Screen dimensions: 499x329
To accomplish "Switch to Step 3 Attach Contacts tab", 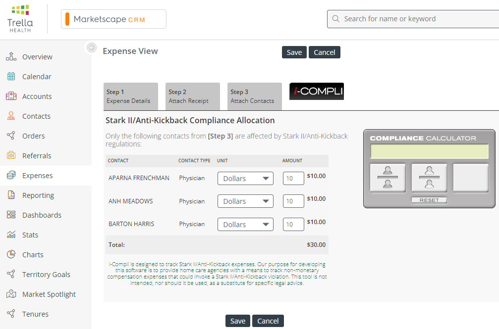I will point(255,96).
